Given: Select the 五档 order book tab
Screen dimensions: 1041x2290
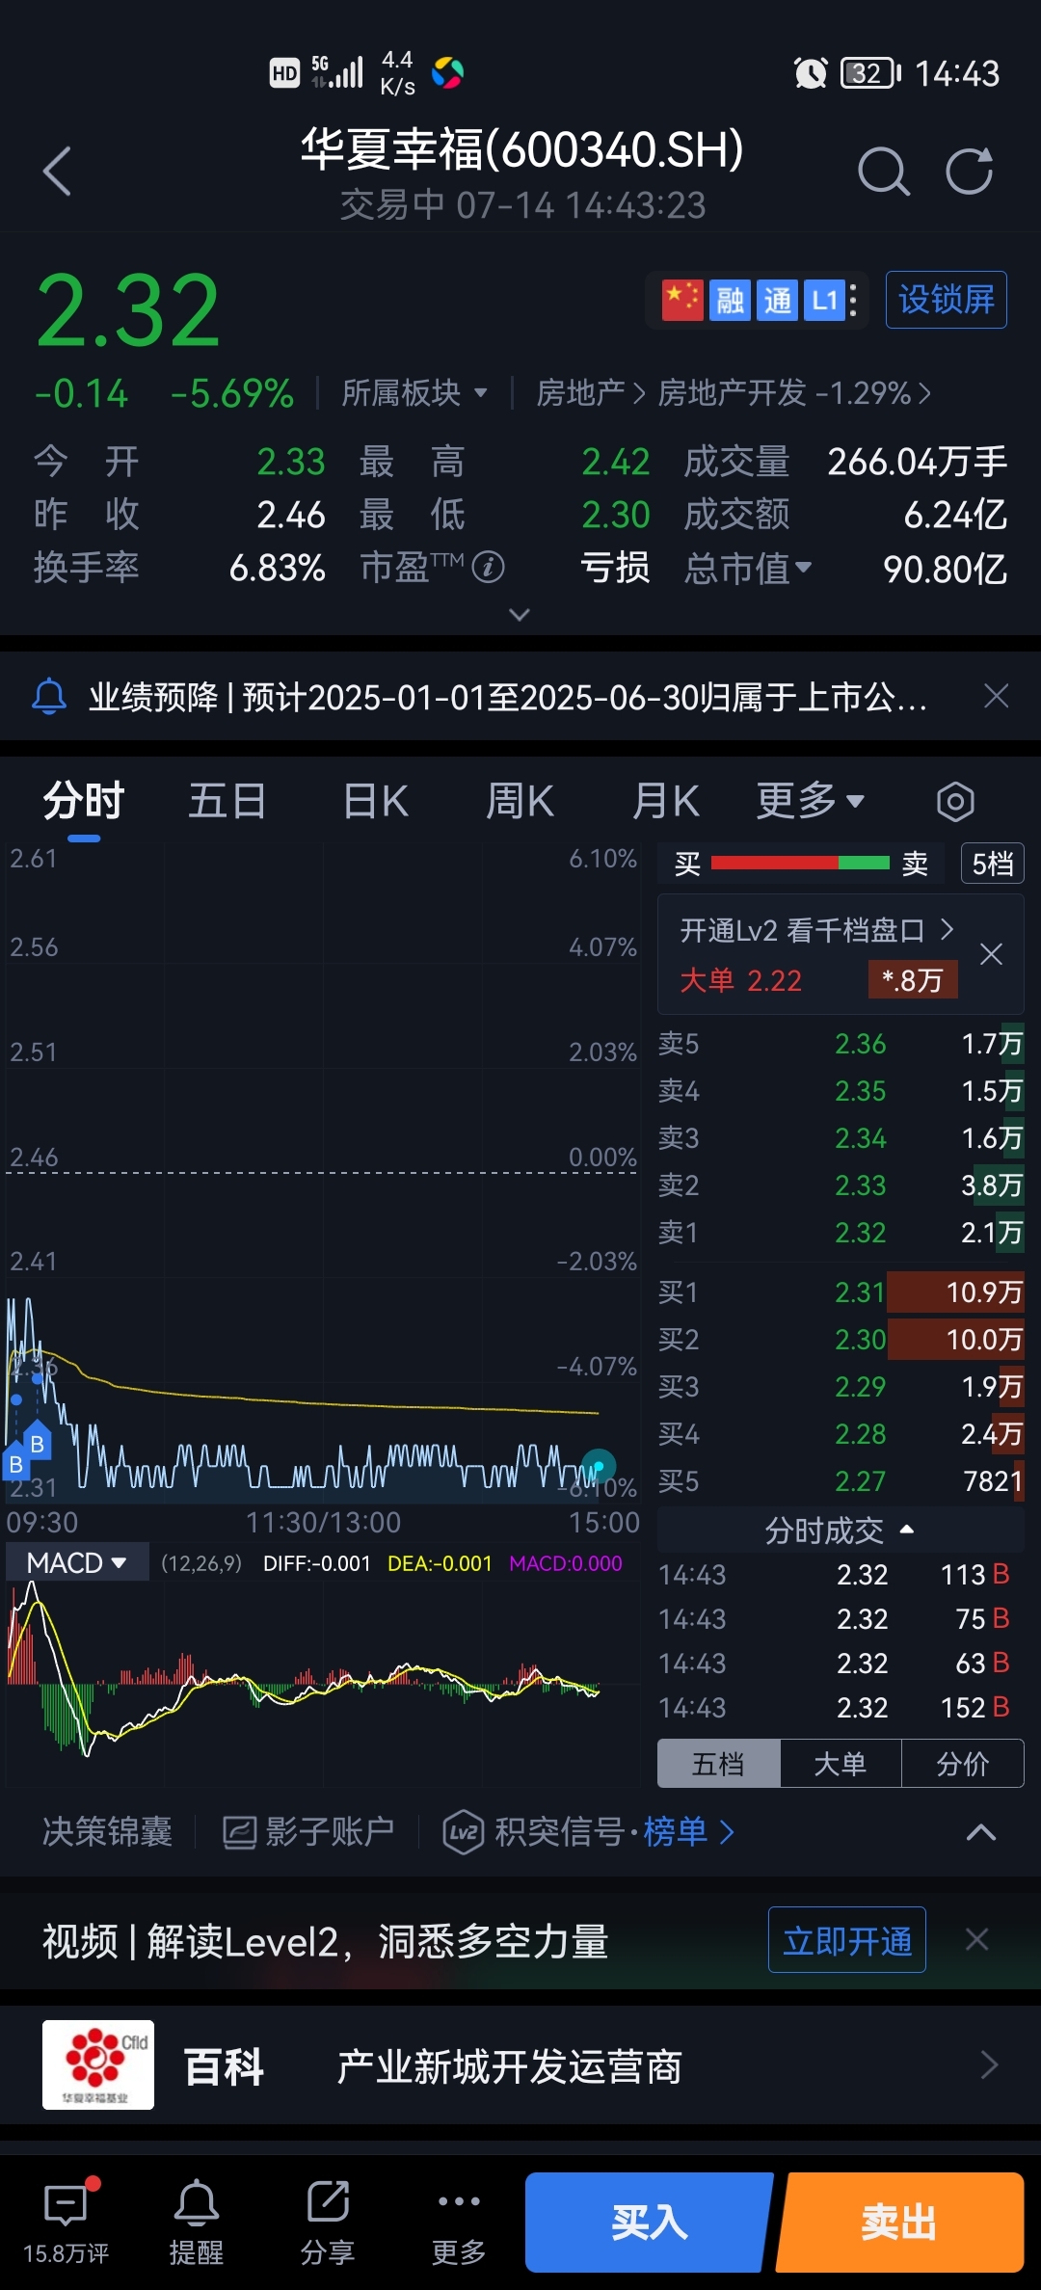Looking at the screenshot, I should tap(718, 1764).
